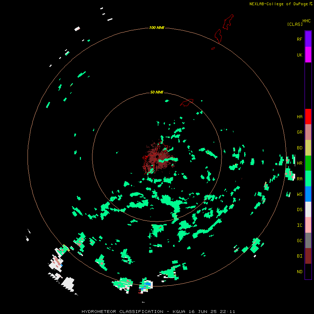Select the BD big drops swatch

click(308, 148)
